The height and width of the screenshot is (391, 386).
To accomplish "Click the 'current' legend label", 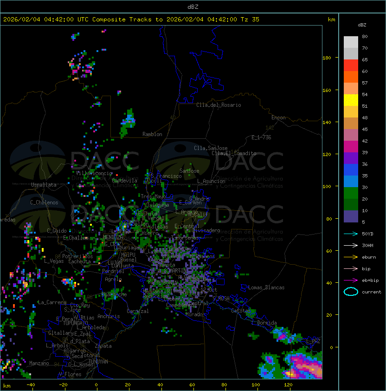I will 372,292.
